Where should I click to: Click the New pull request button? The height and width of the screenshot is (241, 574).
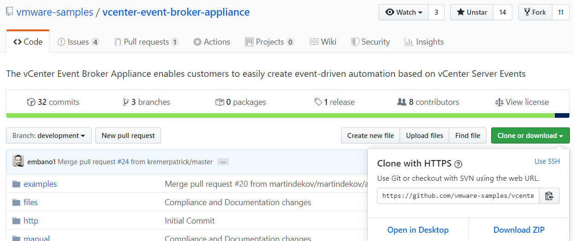tap(128, 136)
